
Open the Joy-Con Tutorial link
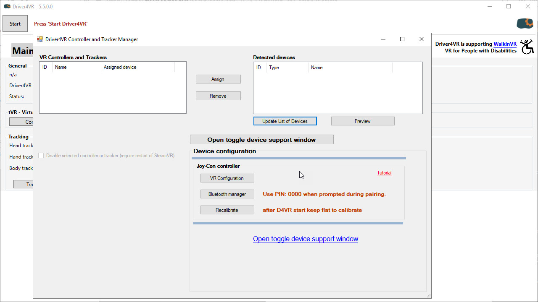coord(384,172)
